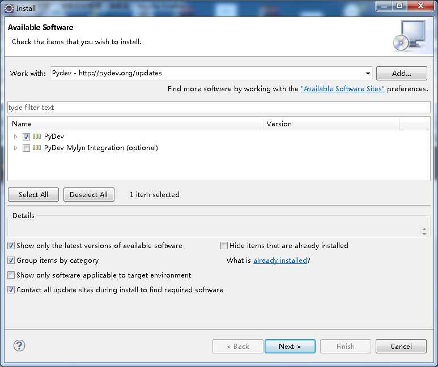Enable Show only software applicable to target environment
This screenshot has height=367, width=438.
(x=11, y=275)
